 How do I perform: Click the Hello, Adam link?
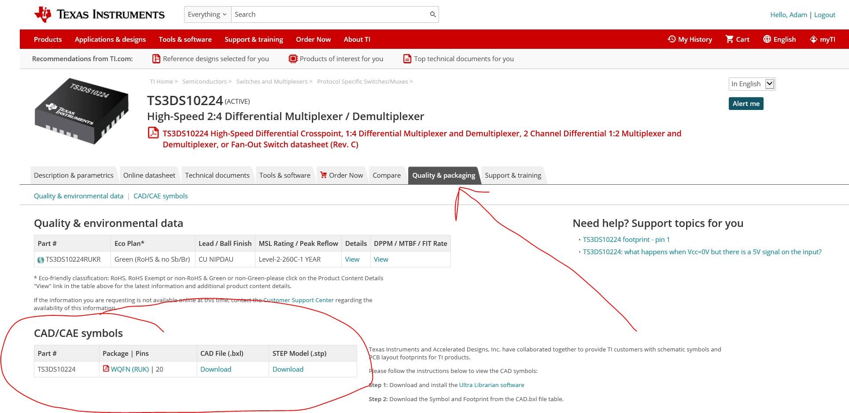click(x=789, y=15)
